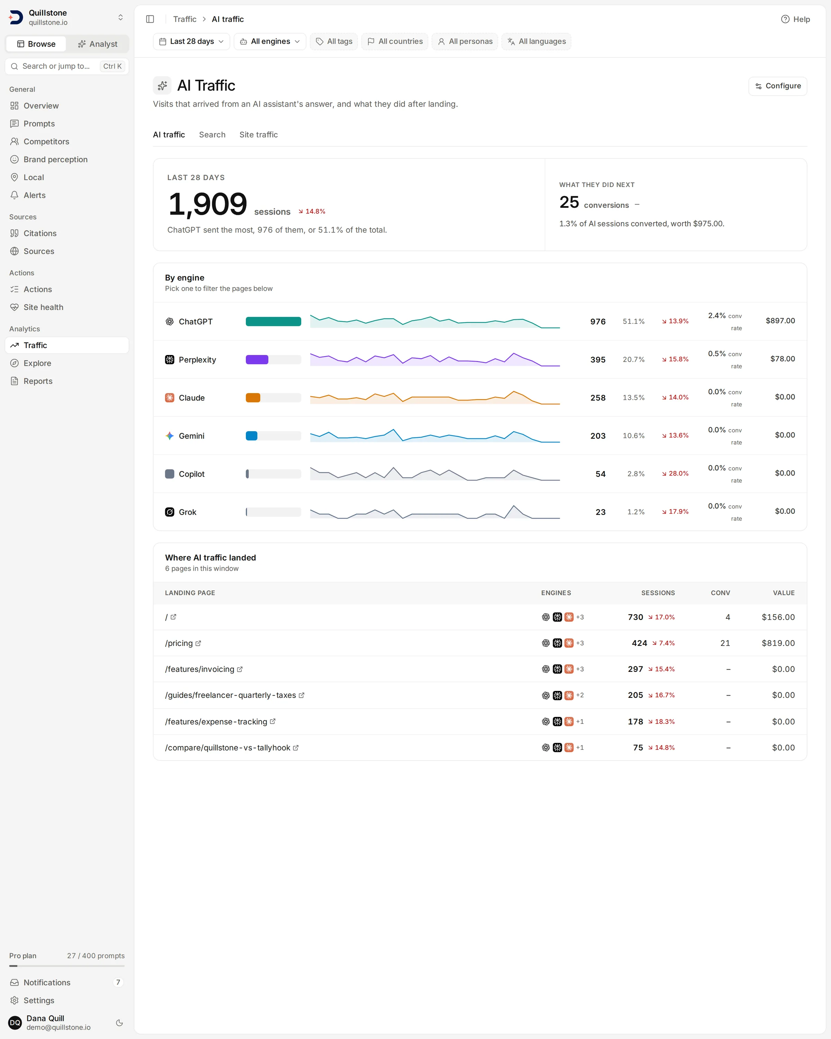Open Competitors in the sidebar
The image size is (831, 1039).
67,142
